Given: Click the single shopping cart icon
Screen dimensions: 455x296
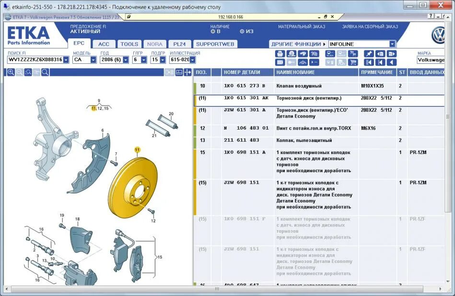Looking at the screenshot, I should tap(353, 62).
